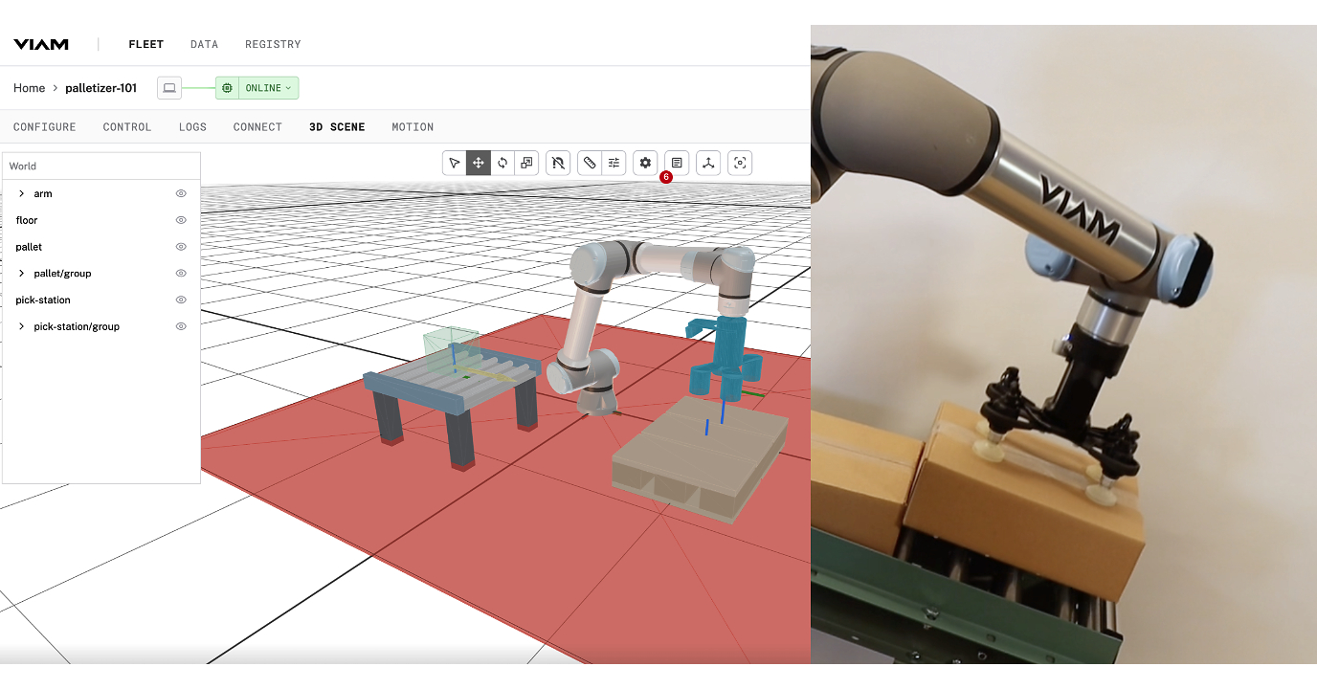1317x689 pixels.
Task: Click the green part chip icon
Action: [x=227, y=88]
